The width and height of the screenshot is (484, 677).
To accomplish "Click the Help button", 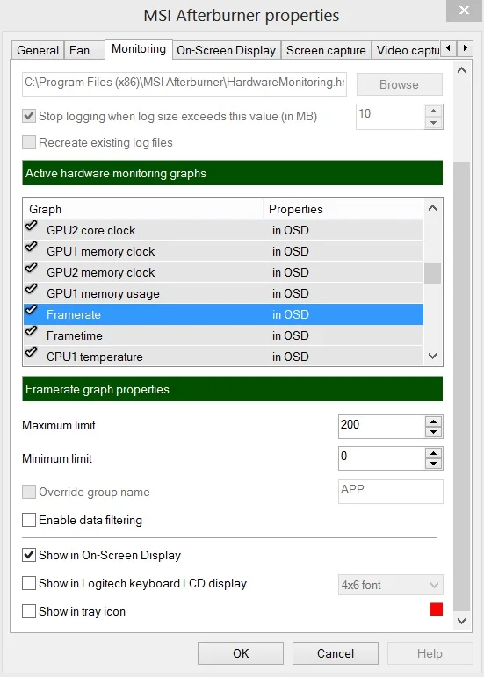I will click(430, 653).
